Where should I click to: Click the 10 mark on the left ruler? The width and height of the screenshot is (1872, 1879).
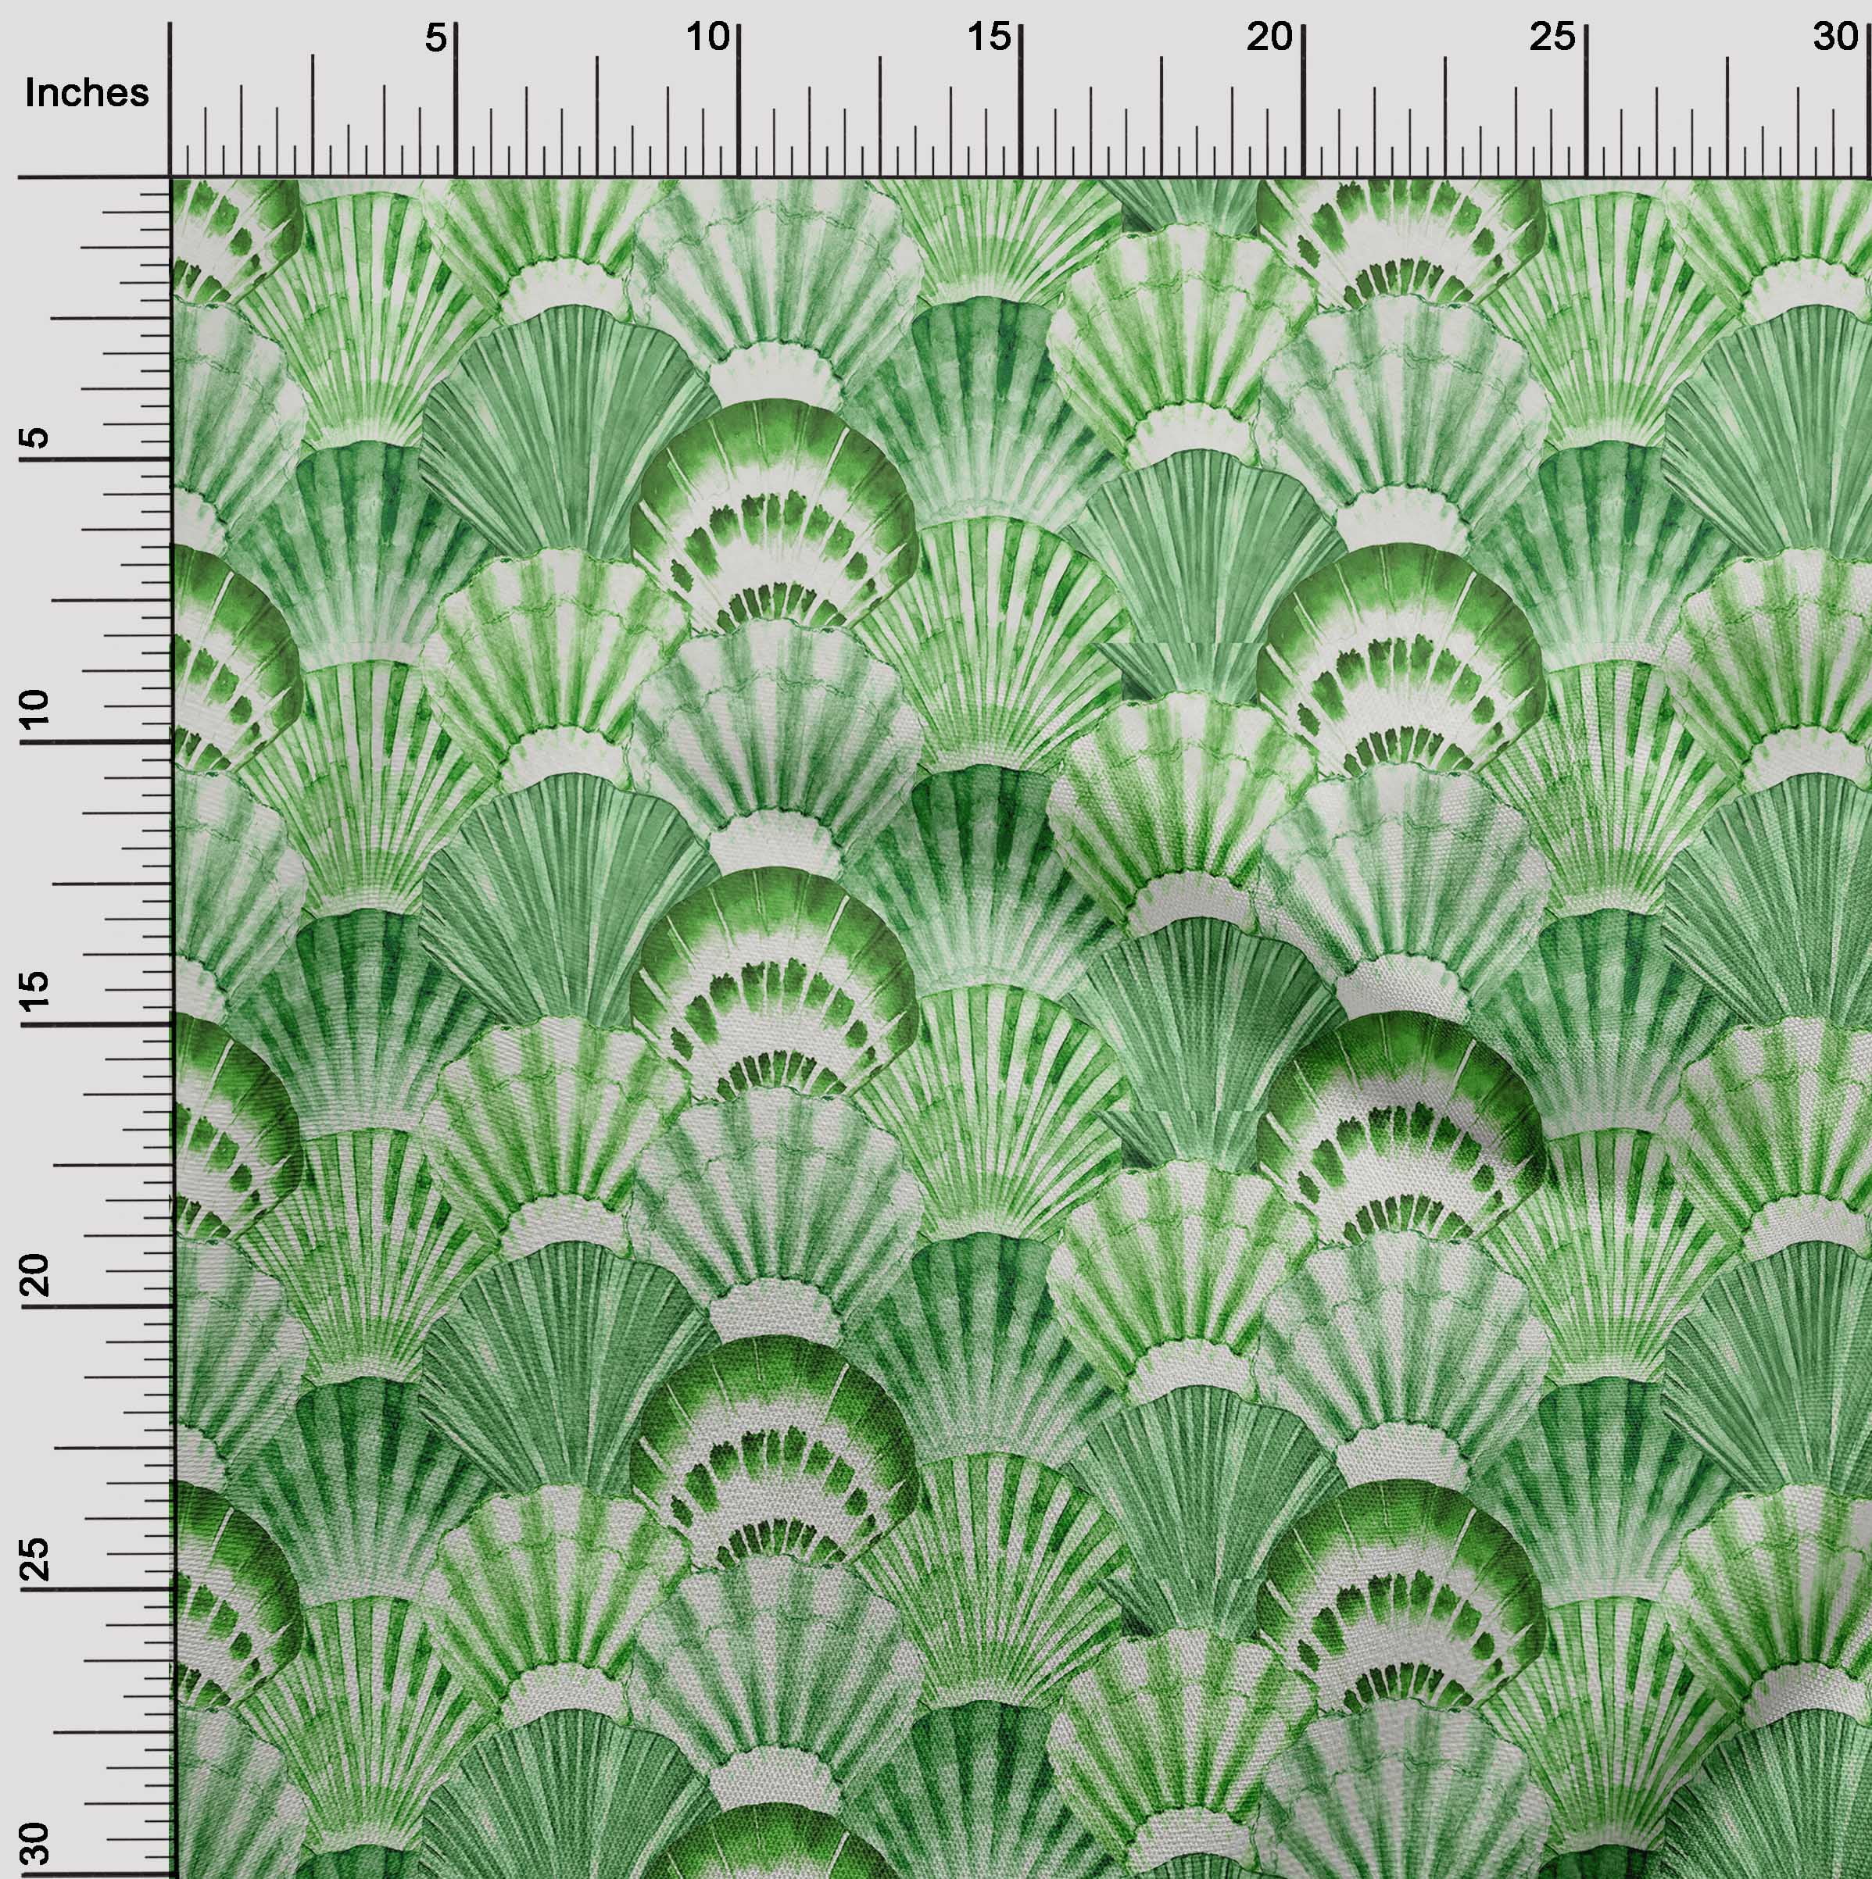[36, 711]
